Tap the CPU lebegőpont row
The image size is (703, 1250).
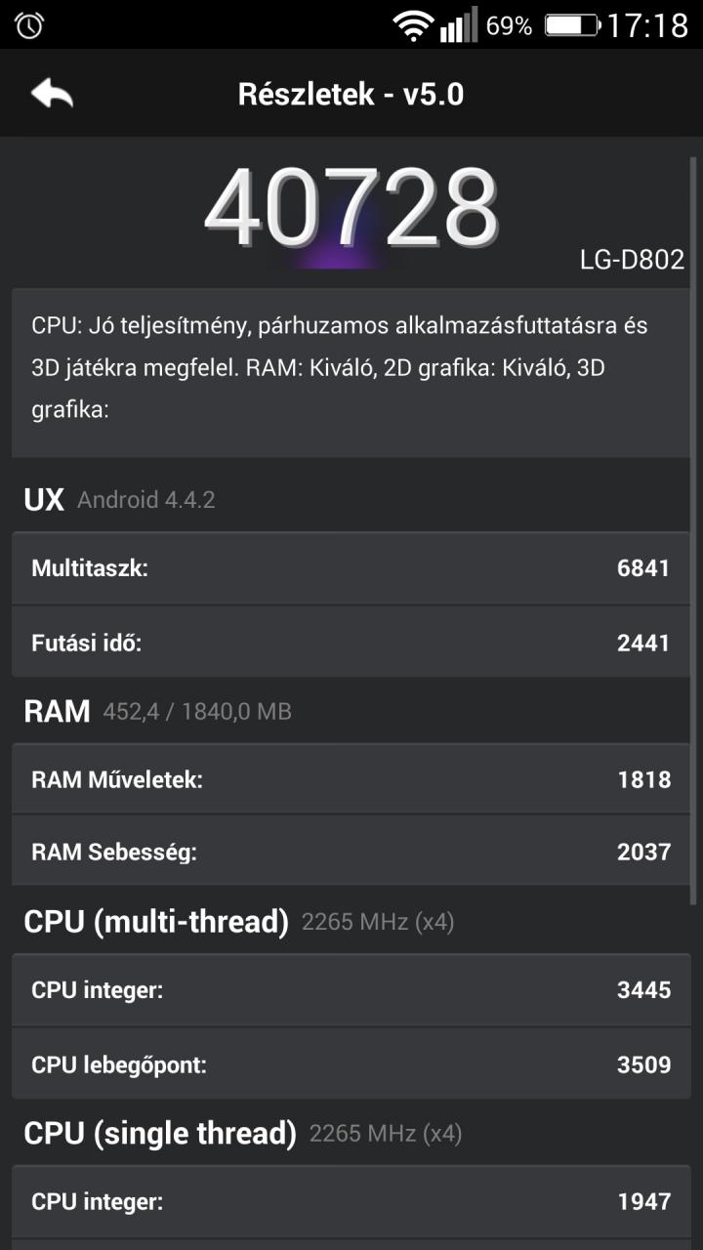pyautogui.click(x=351, y=1063)
